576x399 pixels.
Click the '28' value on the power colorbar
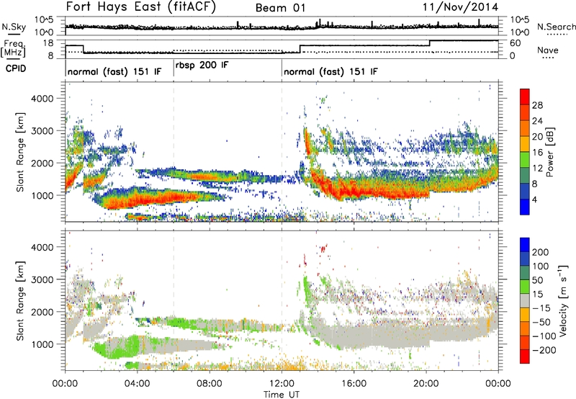[x=537, y=105]
